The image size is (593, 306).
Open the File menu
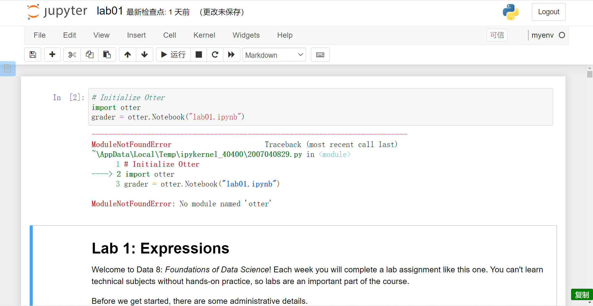40,35
